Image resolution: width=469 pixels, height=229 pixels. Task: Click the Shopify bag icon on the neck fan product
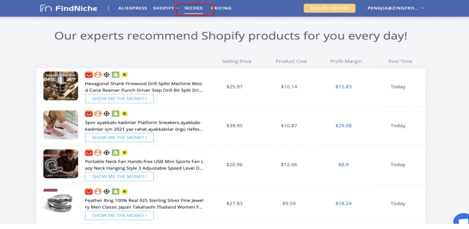pos(115,152)
